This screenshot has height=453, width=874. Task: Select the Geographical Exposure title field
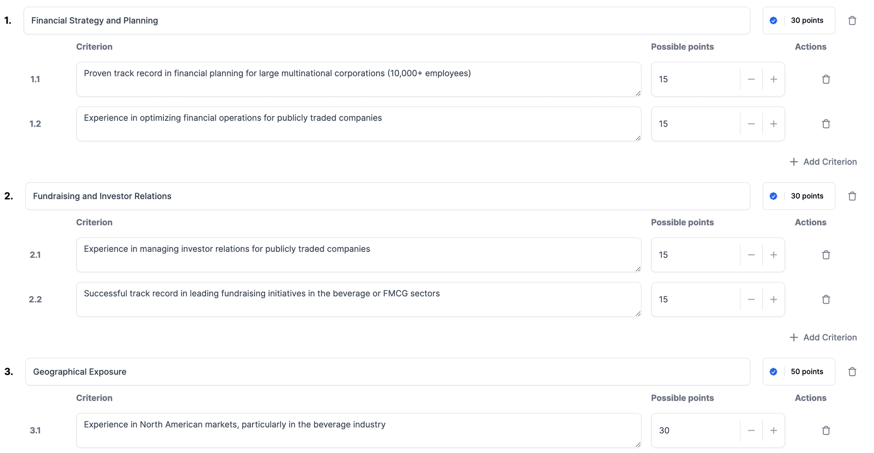(387, 372)
